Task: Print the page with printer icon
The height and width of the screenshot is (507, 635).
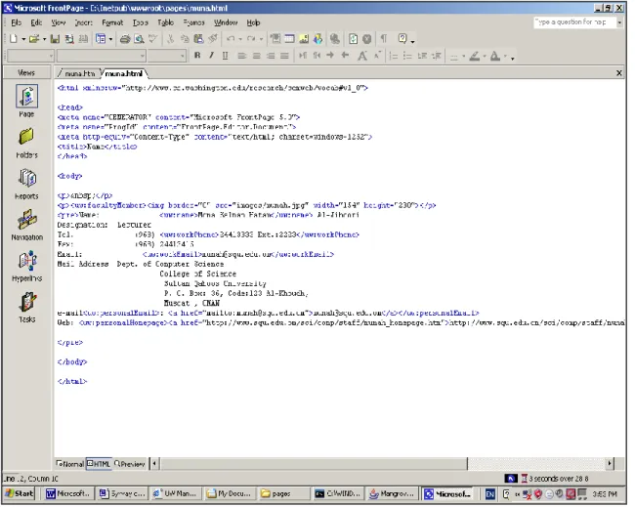Action: coord(125,39)
